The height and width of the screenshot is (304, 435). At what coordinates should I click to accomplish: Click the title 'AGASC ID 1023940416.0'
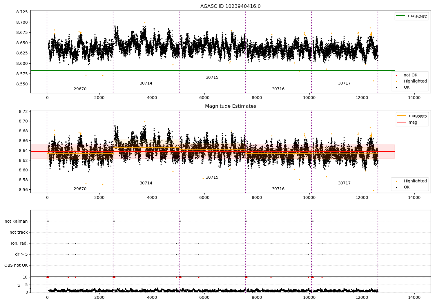[230, 6]
